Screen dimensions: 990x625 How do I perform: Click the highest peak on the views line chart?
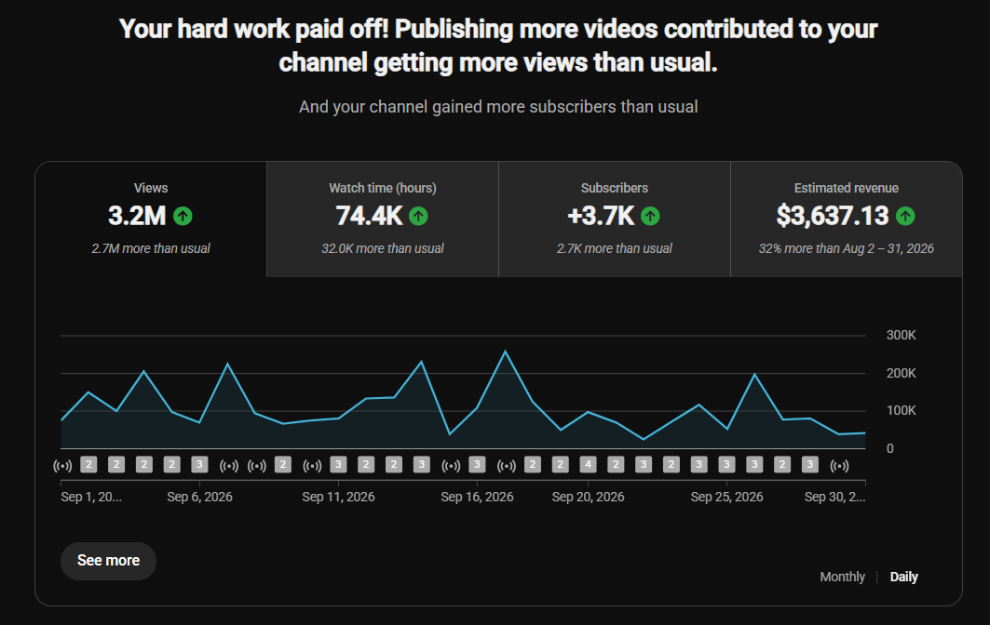point(505,352)
